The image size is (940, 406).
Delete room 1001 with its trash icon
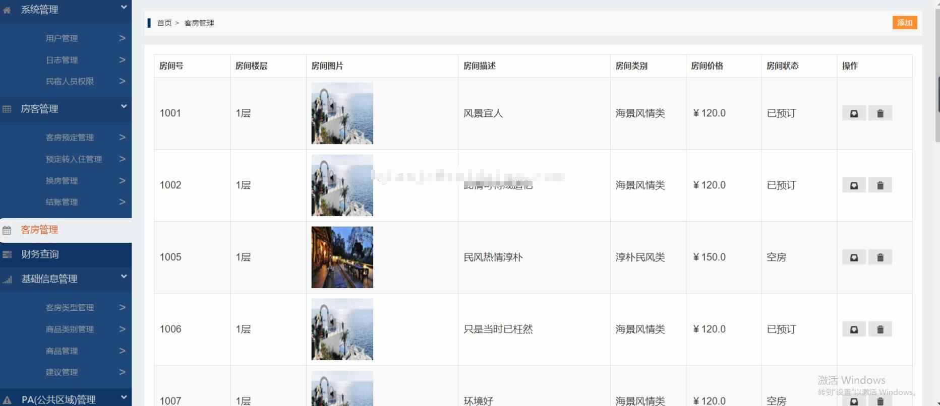tap(880, 113)
